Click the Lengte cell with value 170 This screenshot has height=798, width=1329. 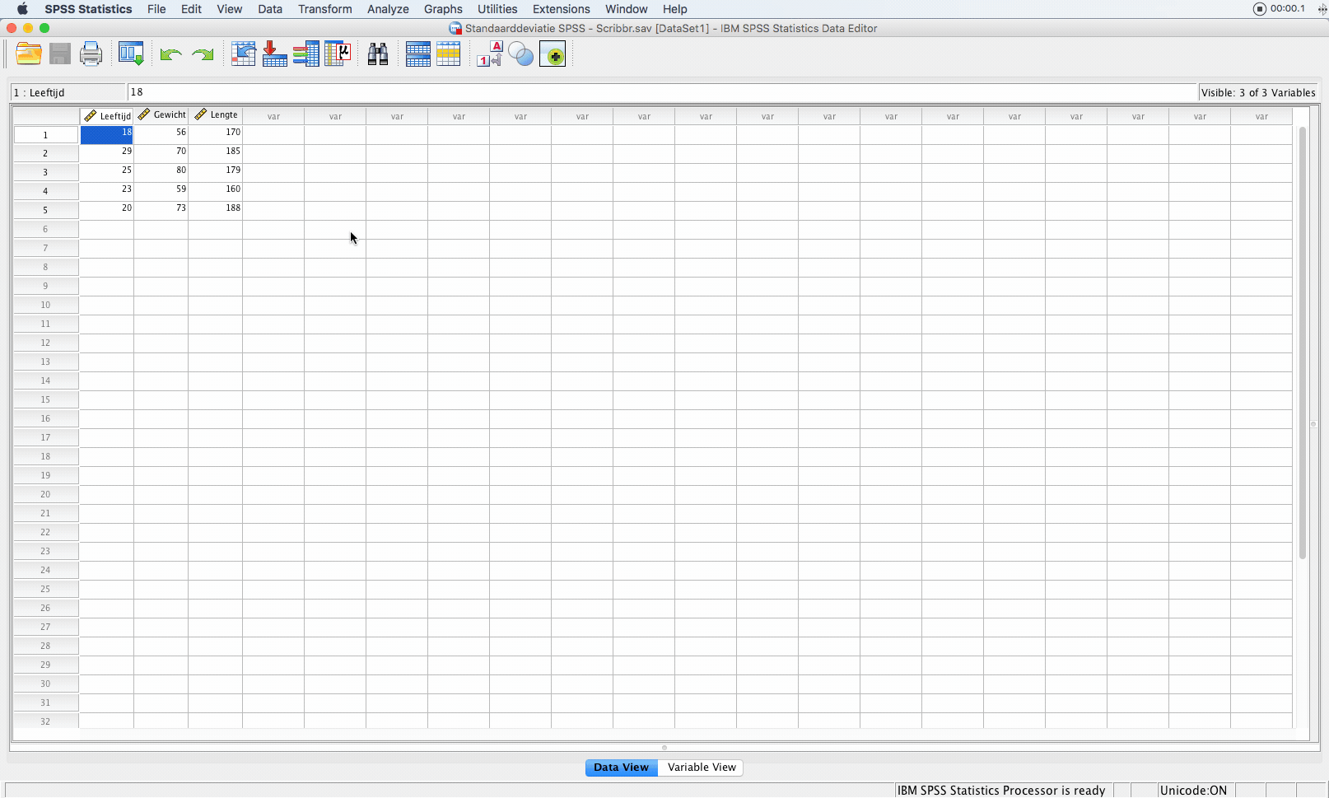216,134
